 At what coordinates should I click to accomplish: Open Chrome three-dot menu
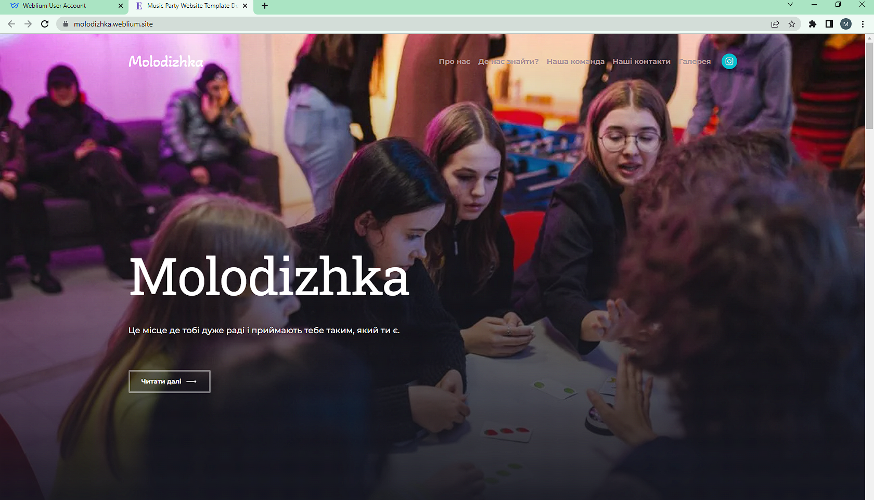863,24
